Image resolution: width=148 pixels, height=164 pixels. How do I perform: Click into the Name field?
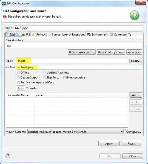(79, 28)
